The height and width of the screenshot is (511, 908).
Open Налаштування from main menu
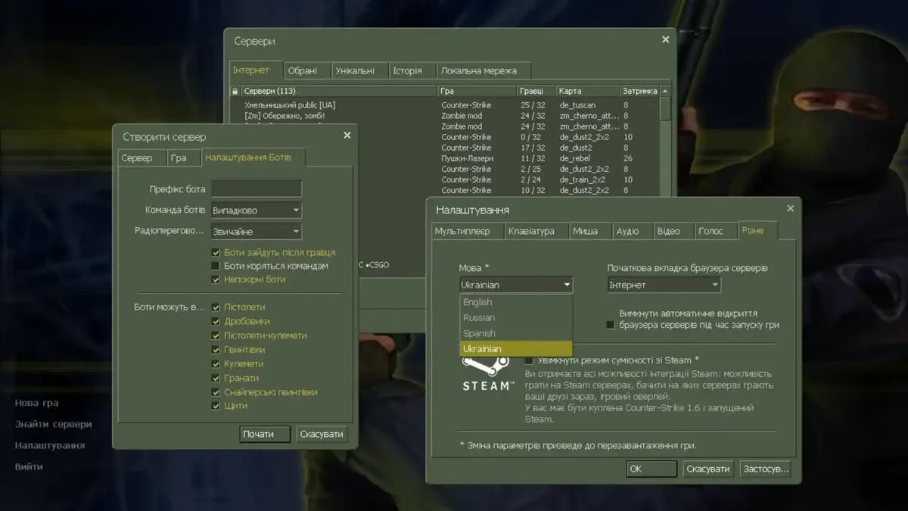[49, 446]
